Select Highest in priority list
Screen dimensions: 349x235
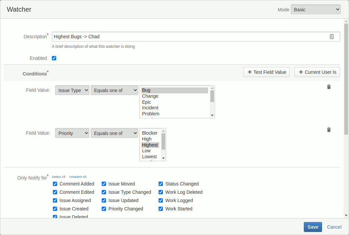pos(150,145)
